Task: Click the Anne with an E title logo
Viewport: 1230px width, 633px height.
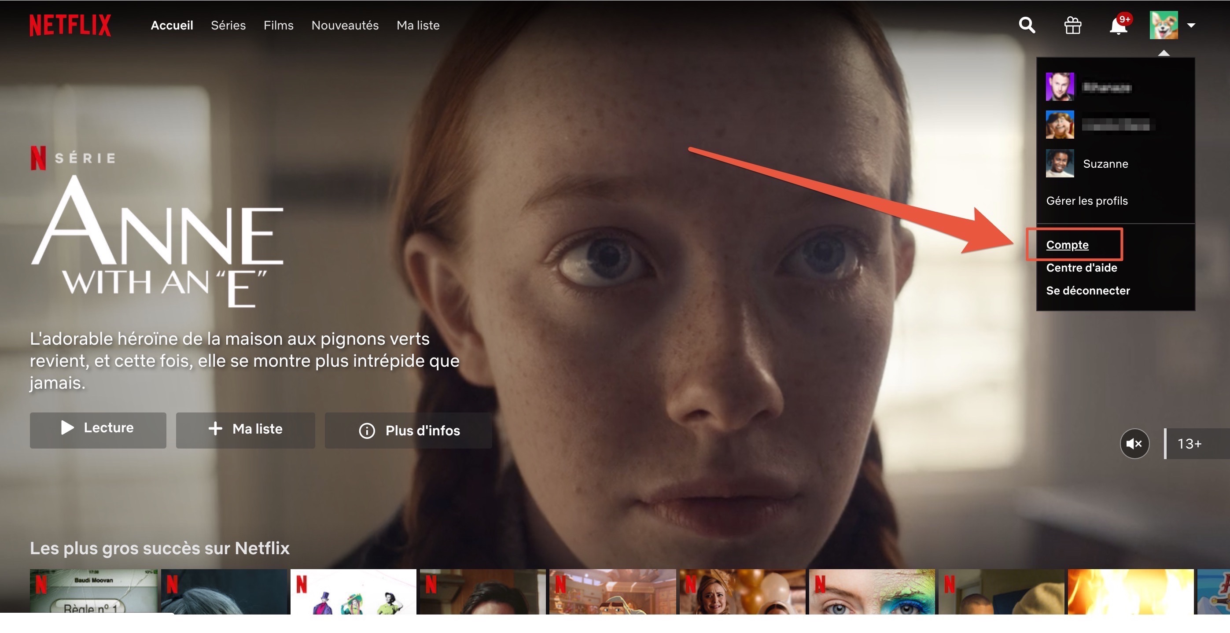Action: [158, 242]
